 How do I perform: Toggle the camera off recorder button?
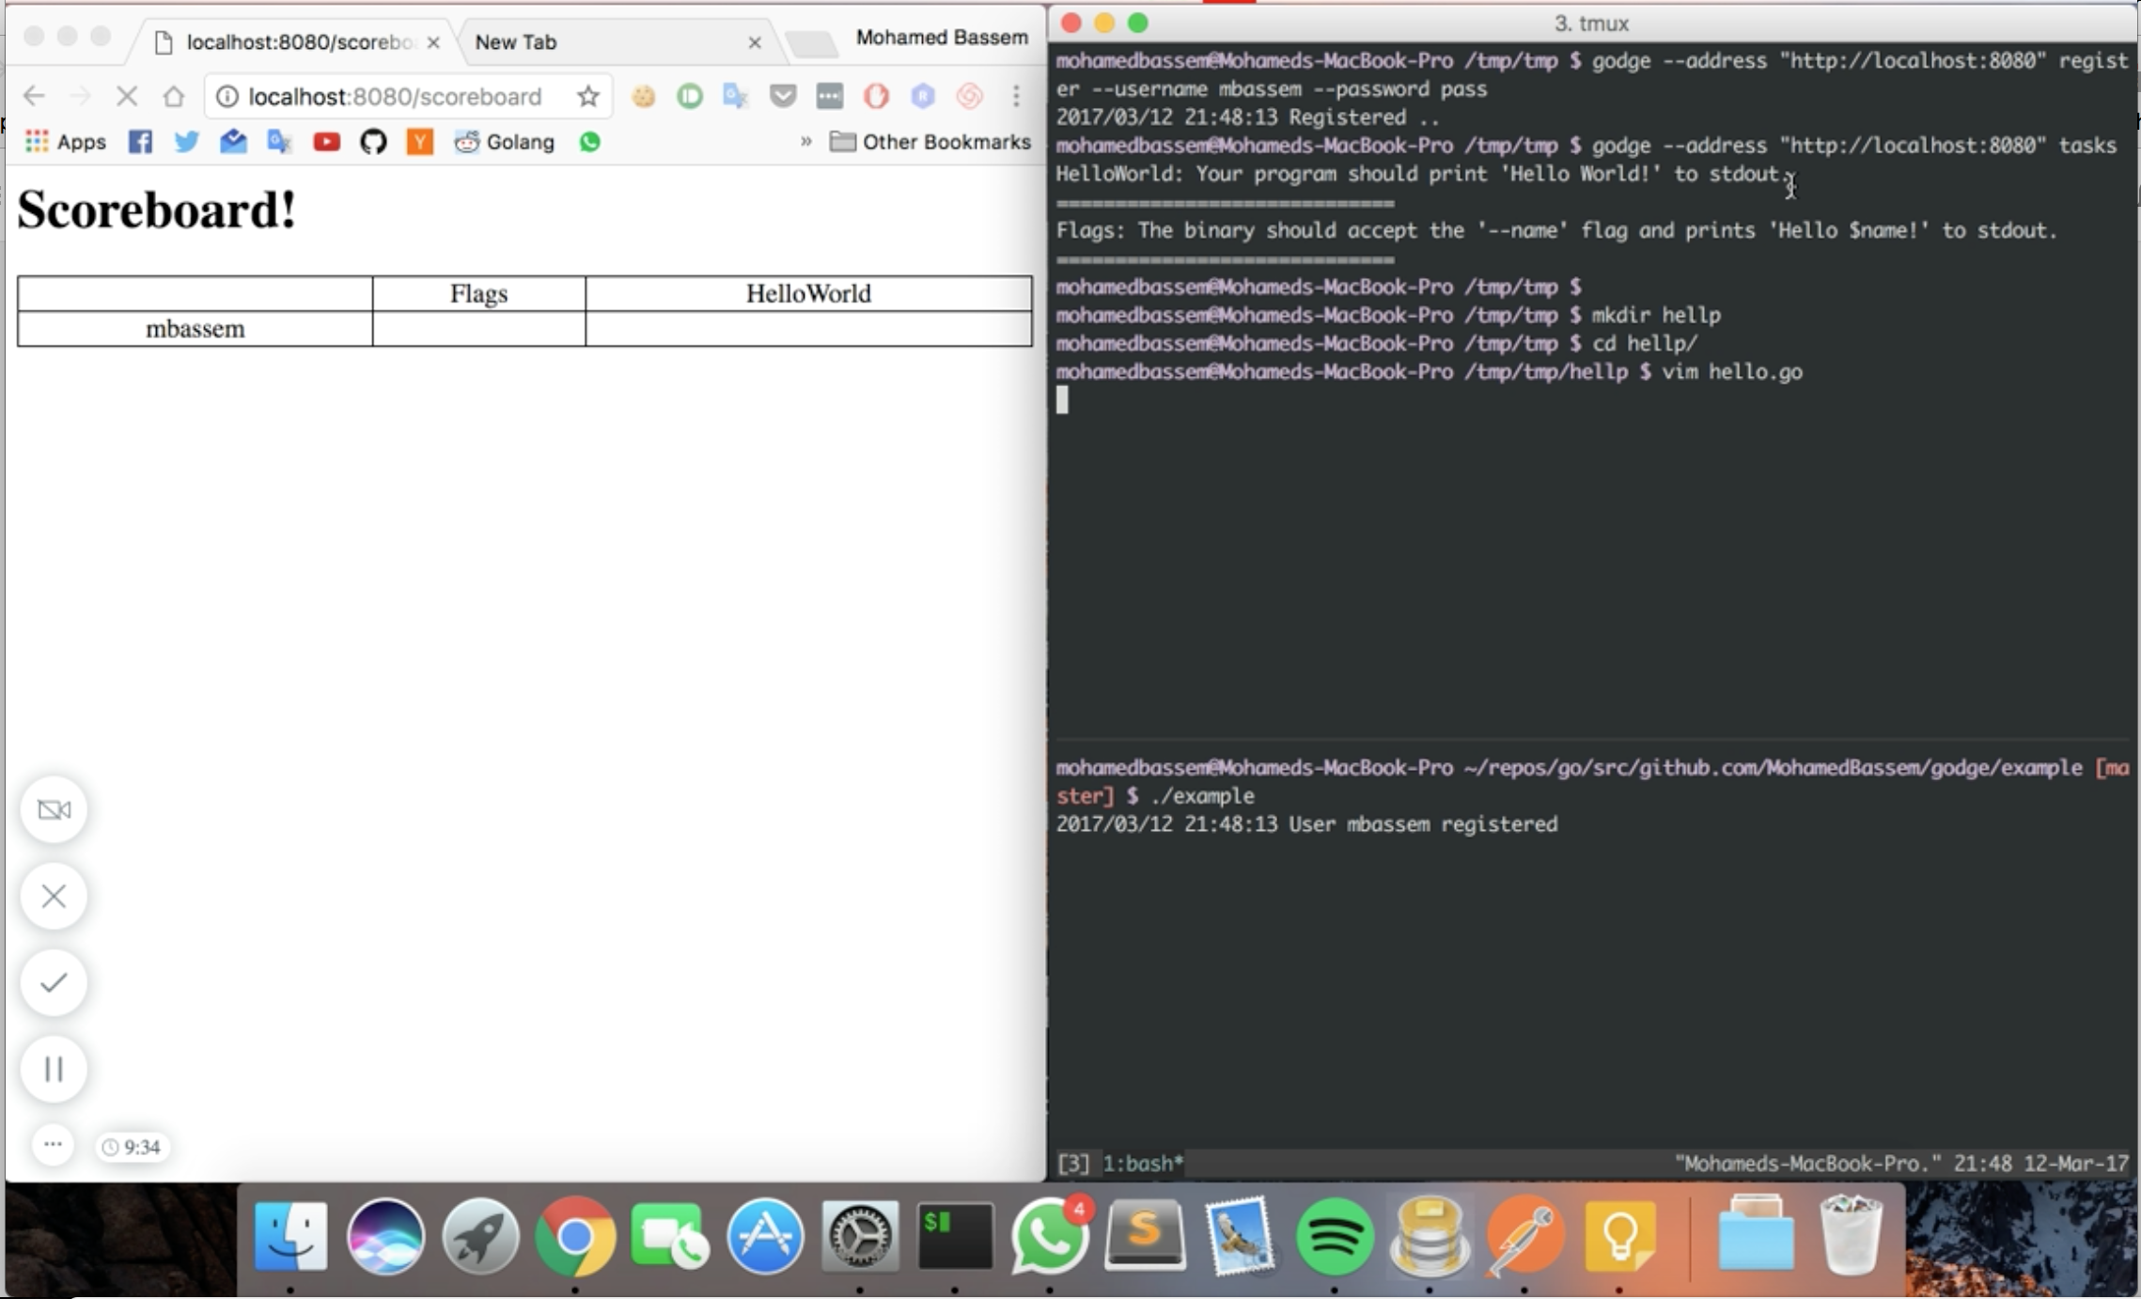(x=54, y=809)
